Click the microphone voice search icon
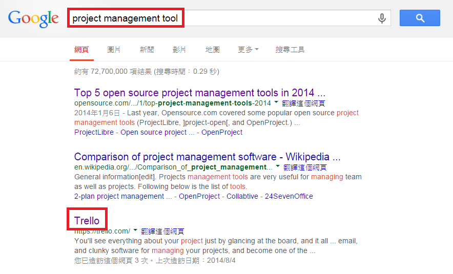Image resolution: width=453 pixels, height=274 pixels. pyautogui.click(x=382, y=18)
